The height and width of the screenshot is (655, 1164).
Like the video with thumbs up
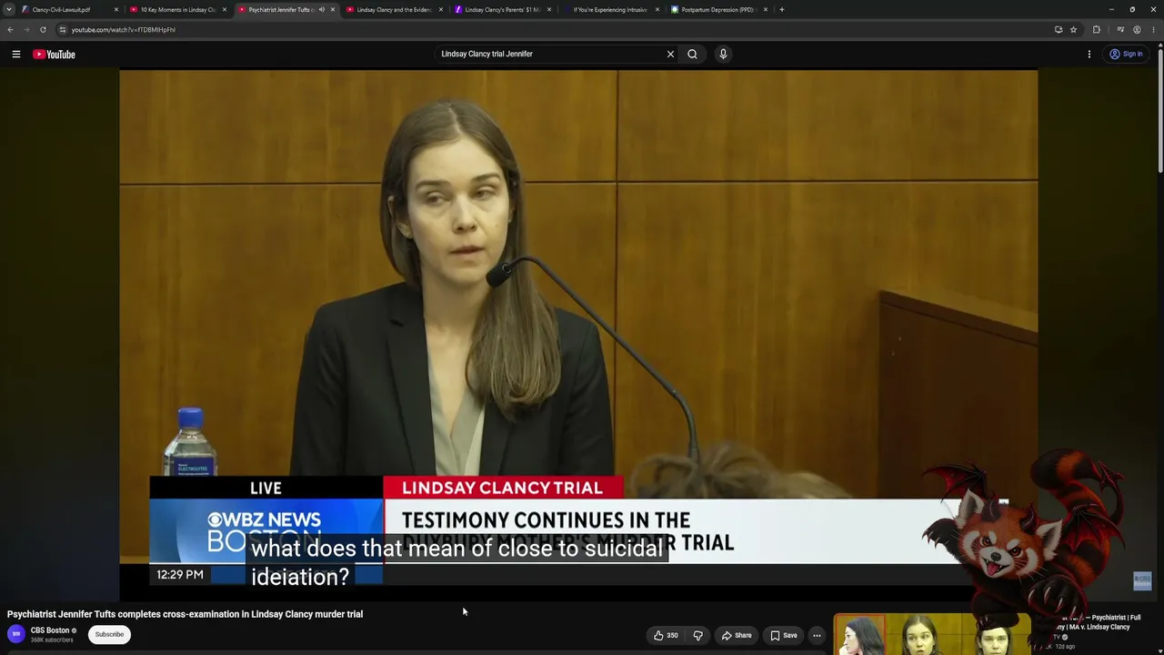point(666,635)
